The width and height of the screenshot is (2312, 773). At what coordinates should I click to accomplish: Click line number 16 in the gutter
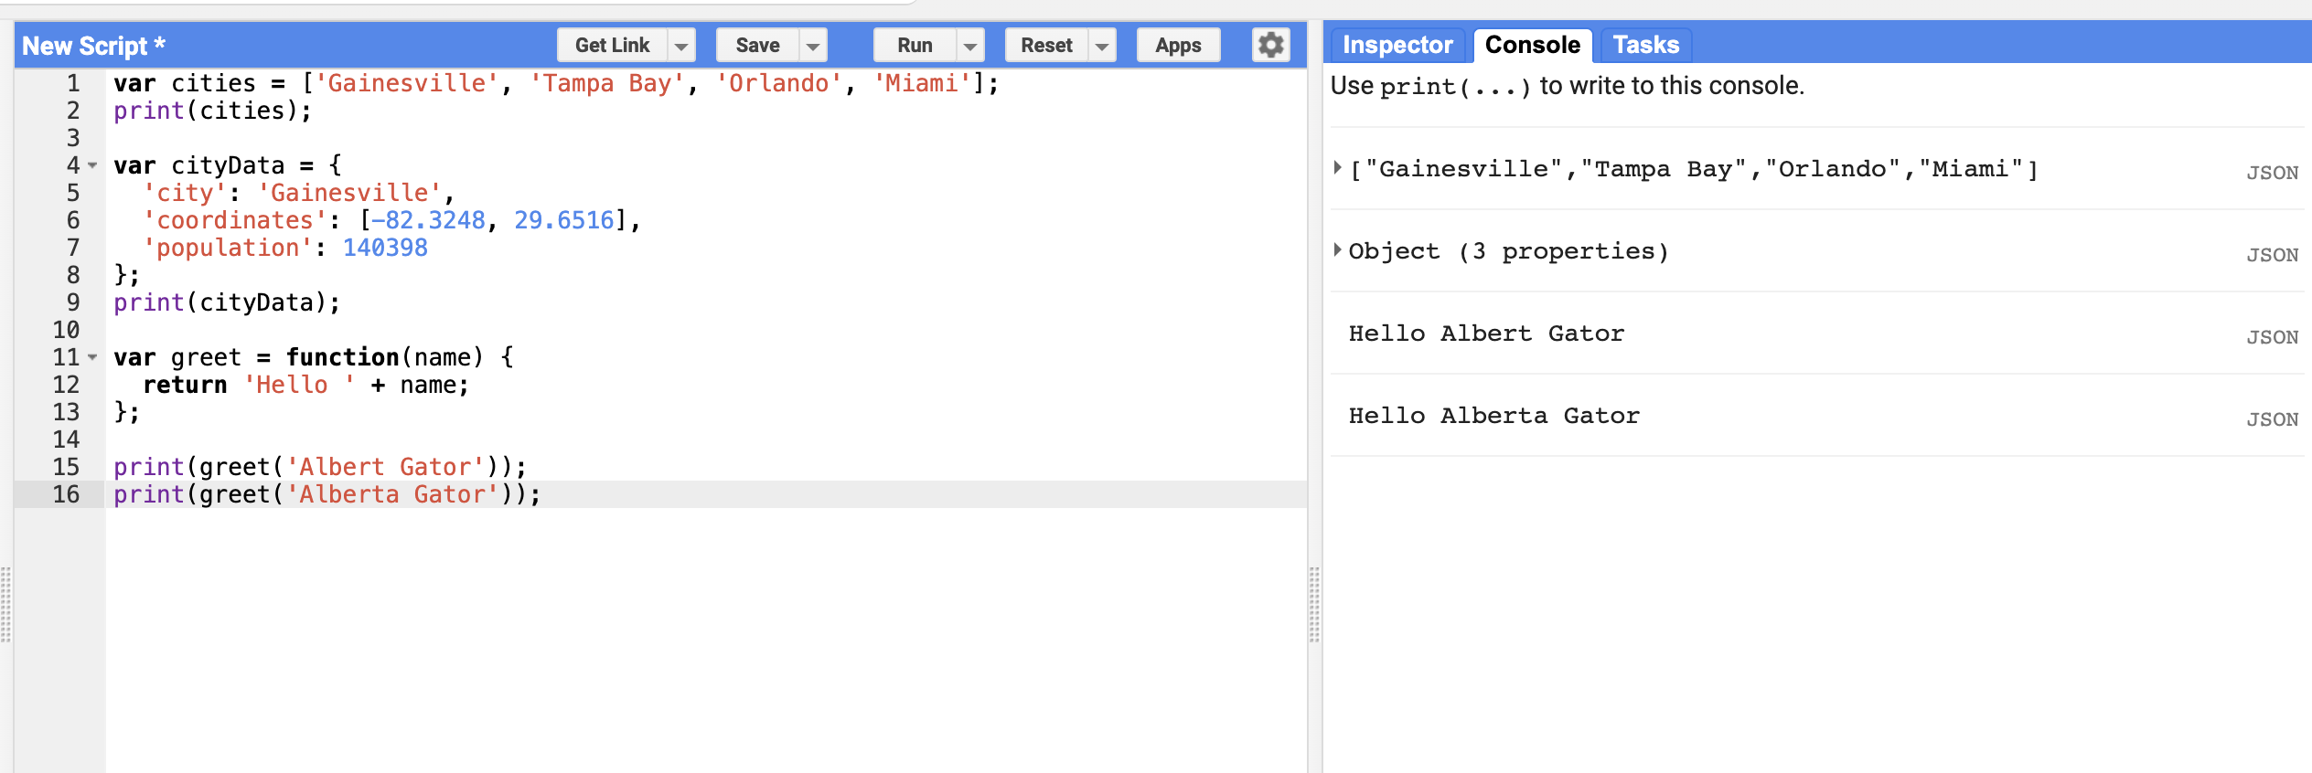[66, 494]
